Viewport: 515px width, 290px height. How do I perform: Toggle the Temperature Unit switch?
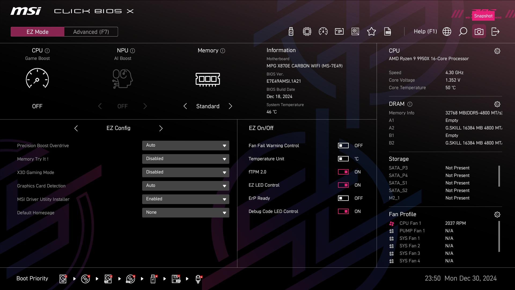[343, 159]
